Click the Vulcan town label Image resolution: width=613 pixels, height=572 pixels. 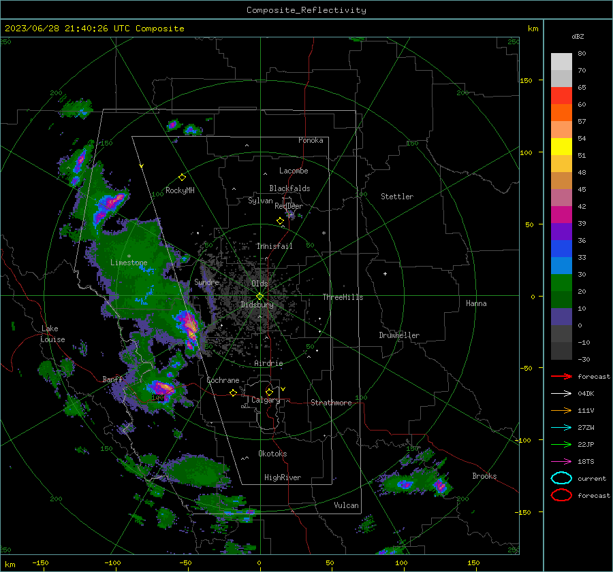(346, 505)
